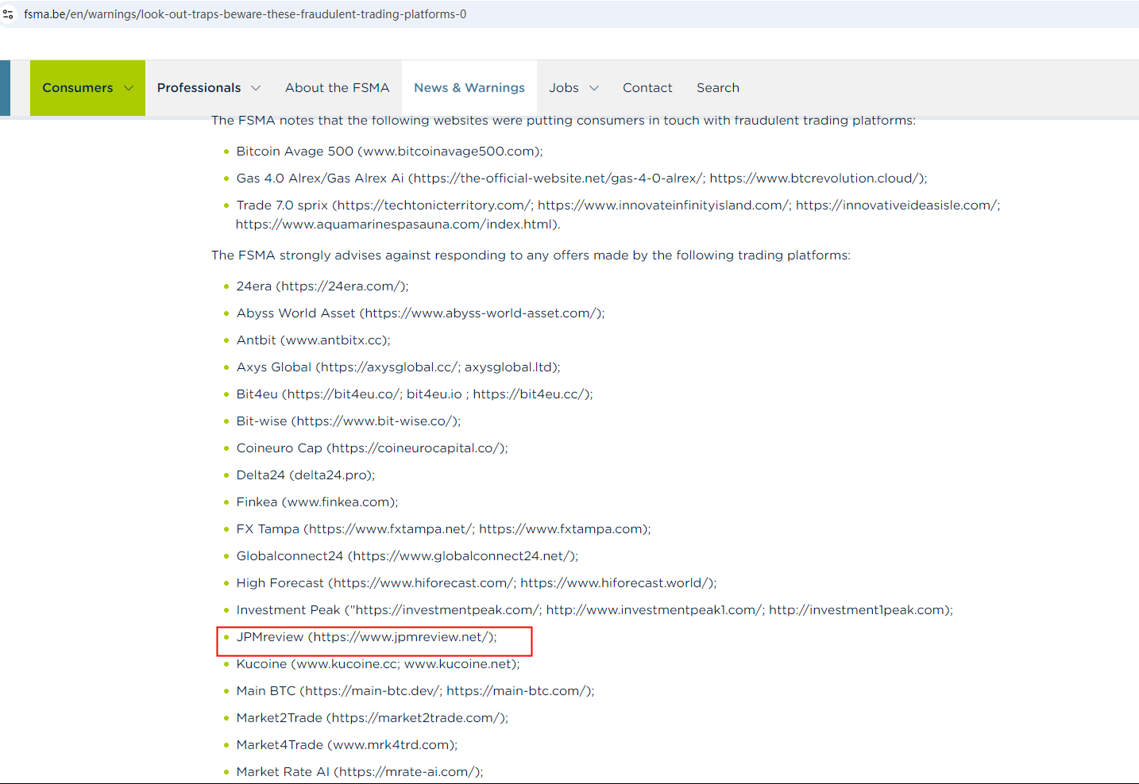1139x784 pixels.
Task: Open the Jobs menu item
Action: click(563, 88)
